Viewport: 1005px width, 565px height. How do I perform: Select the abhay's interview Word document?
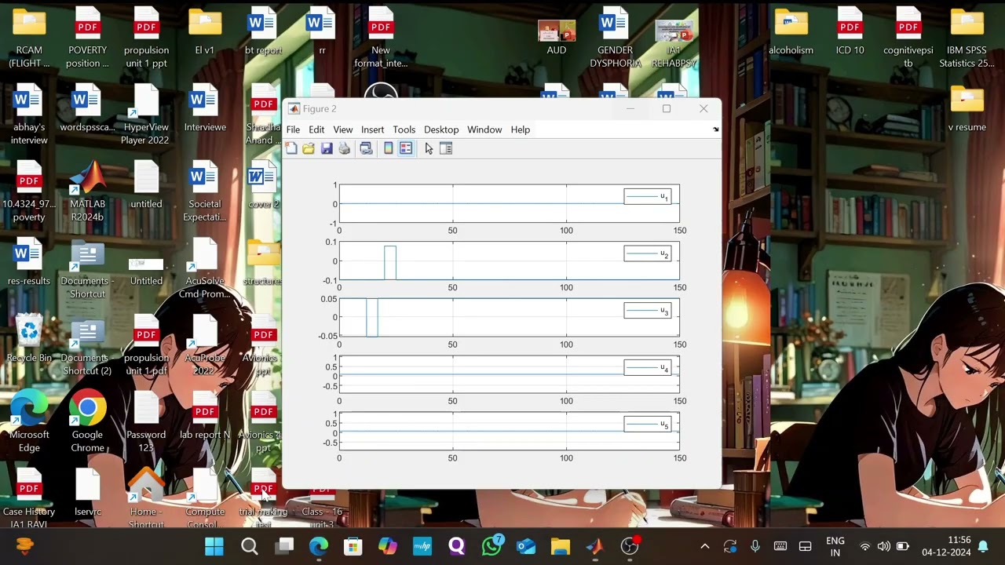tap(29, 115)
